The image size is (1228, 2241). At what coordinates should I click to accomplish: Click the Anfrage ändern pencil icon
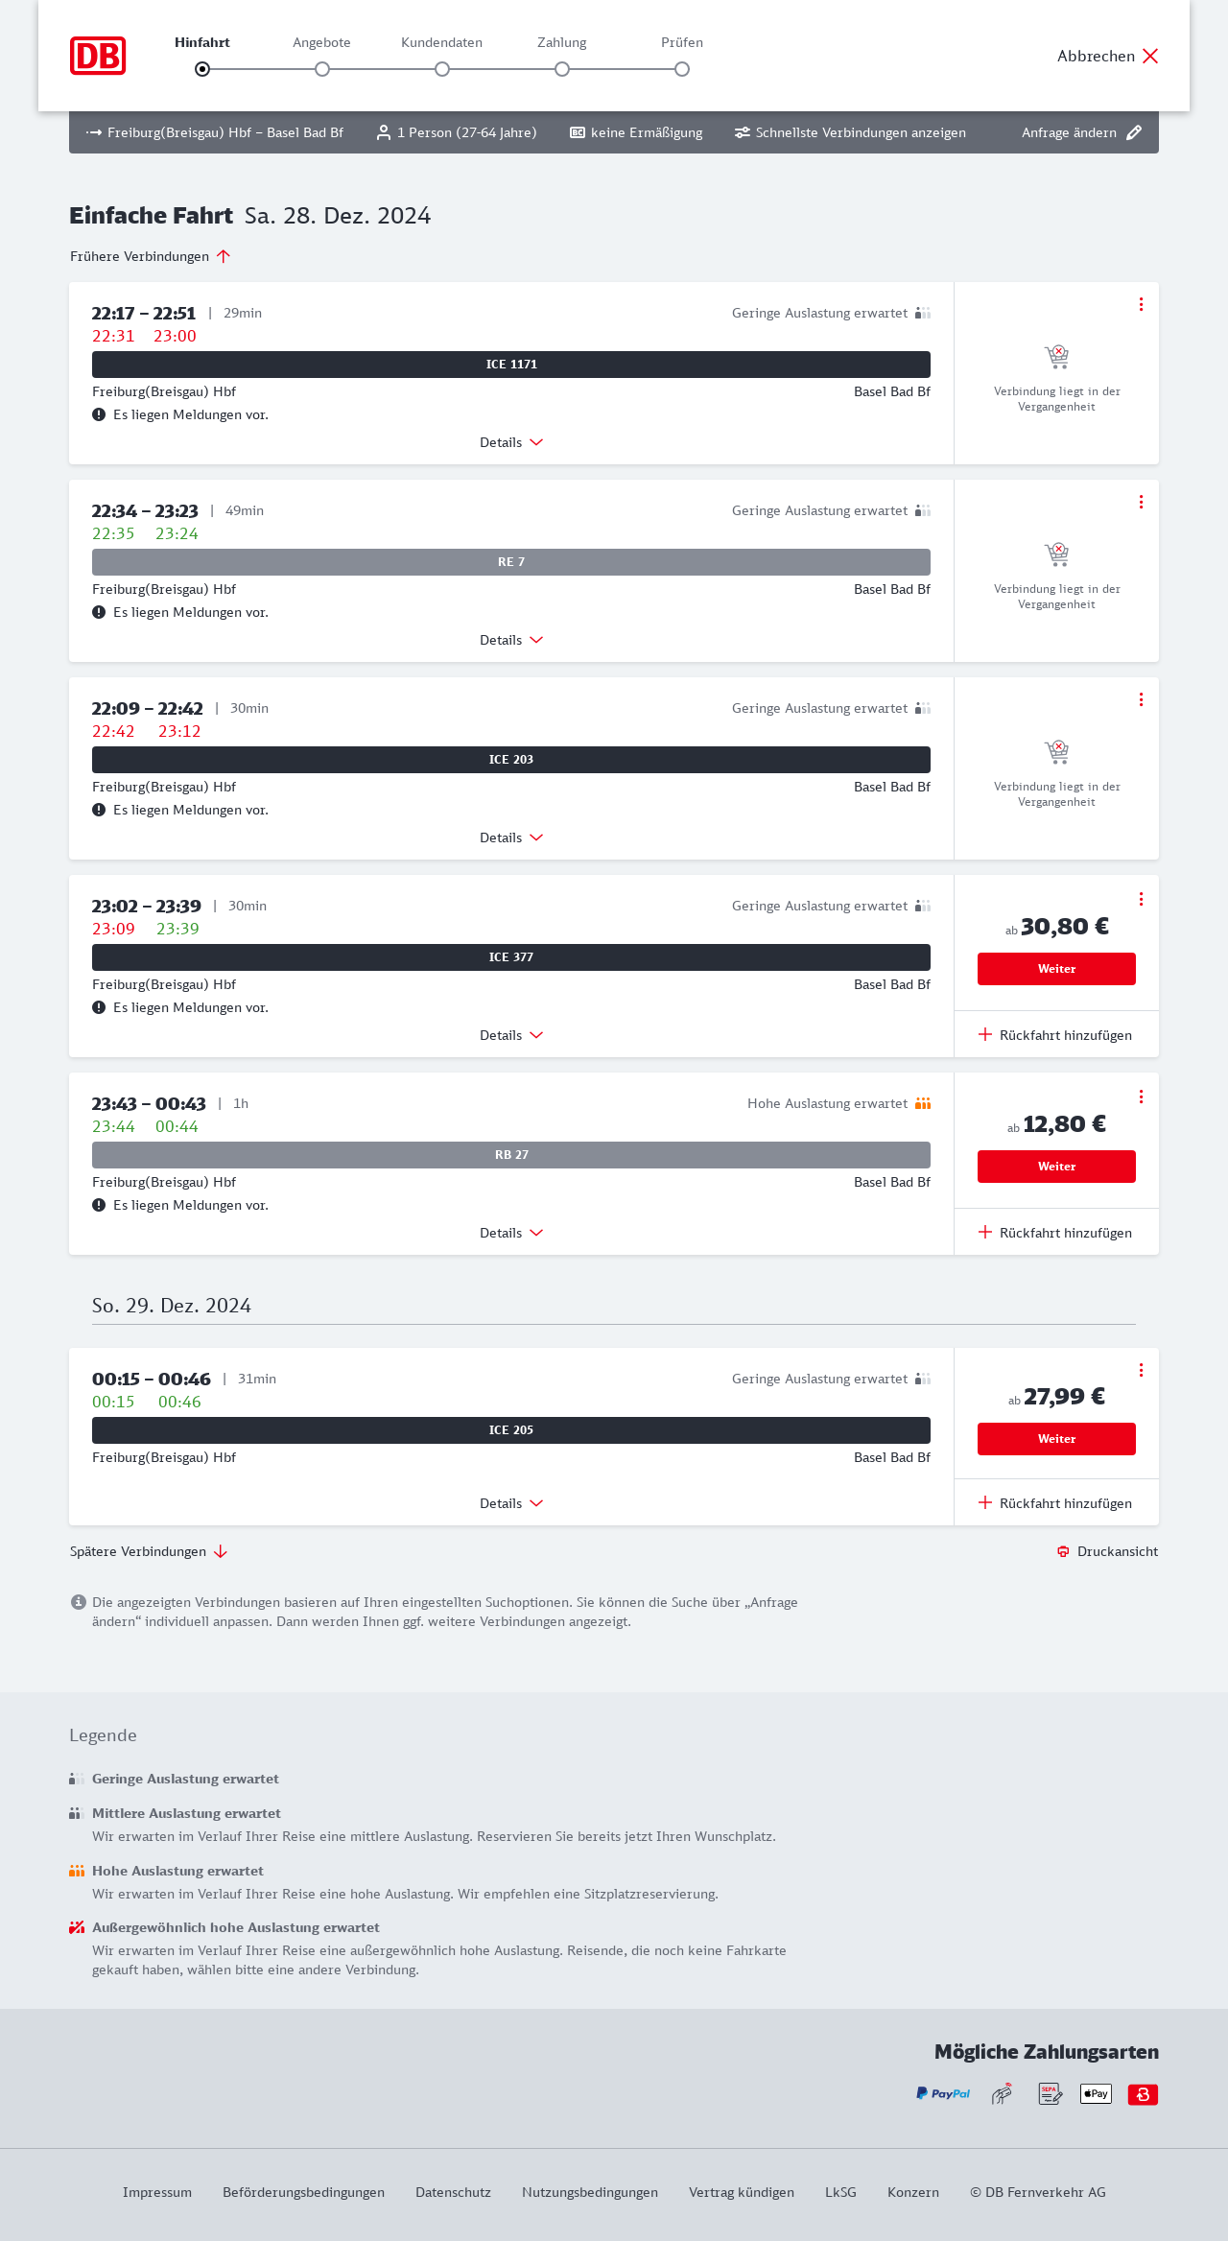[1134, 132]
